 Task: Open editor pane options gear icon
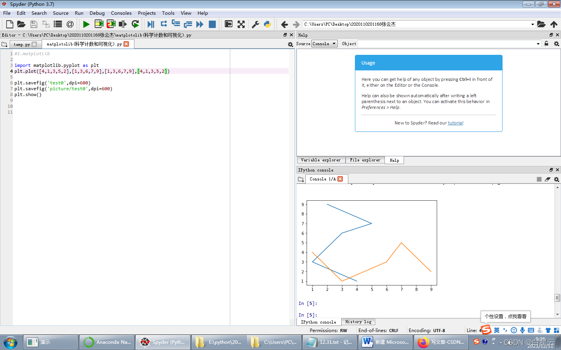(x=290, y=44)
